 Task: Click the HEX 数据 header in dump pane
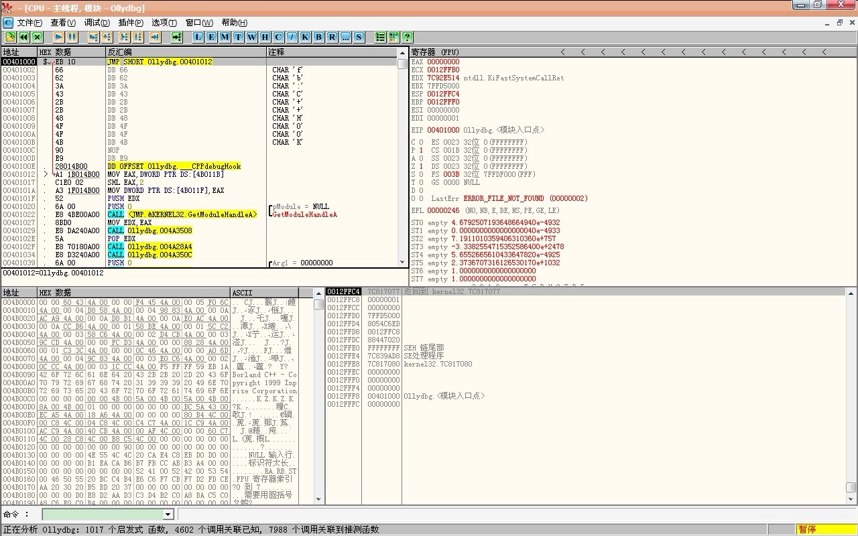[133, 293]
